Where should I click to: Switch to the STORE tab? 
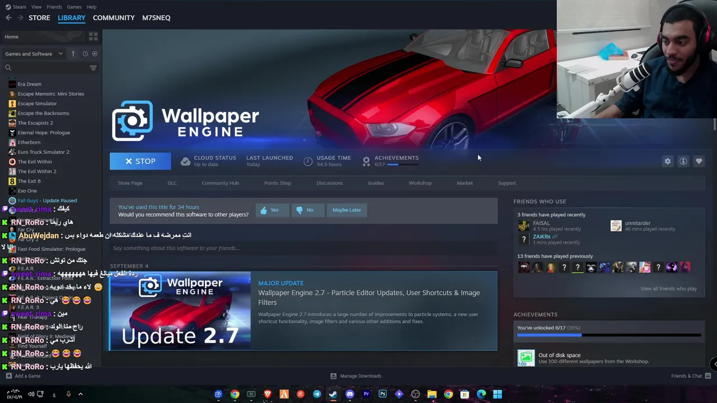[39, 18]
